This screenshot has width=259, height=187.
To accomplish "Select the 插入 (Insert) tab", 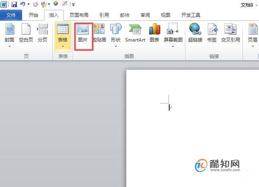I will click(x=54, y=15).
